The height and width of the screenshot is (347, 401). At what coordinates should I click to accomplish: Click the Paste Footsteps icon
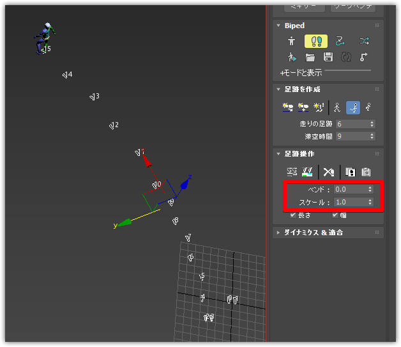coord(366,171)
